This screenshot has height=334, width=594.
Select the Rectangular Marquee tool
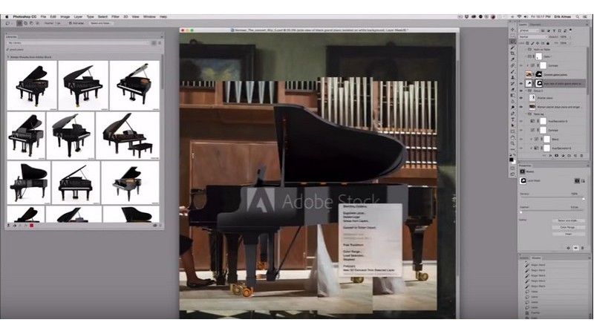pyautogui.click(x=512, y=36)
